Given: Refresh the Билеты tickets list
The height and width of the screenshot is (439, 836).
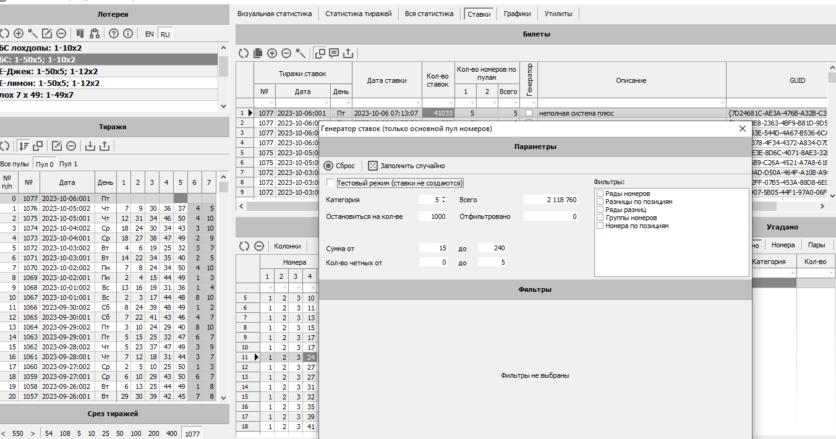Looking at the screenshot, I should [244, 53].
